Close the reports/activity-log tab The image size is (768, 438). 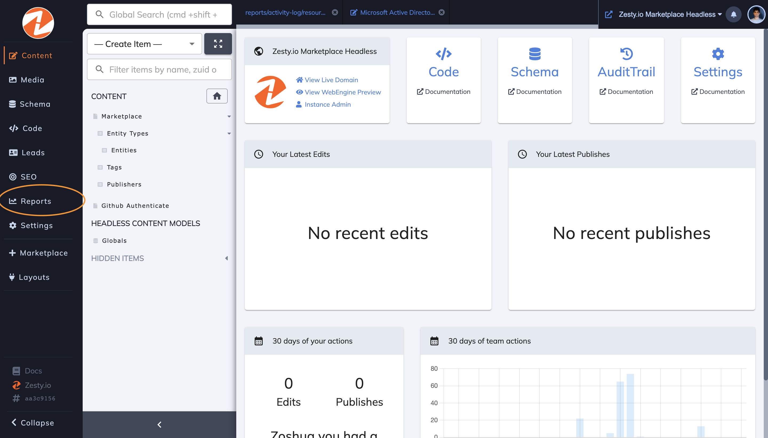(335, 12)
